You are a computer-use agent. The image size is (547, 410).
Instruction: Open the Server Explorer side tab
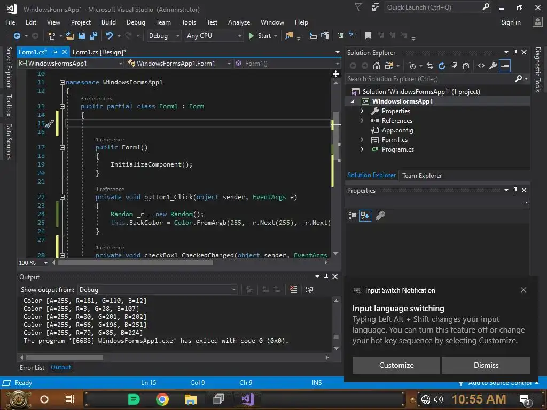[x=9, y=67]
